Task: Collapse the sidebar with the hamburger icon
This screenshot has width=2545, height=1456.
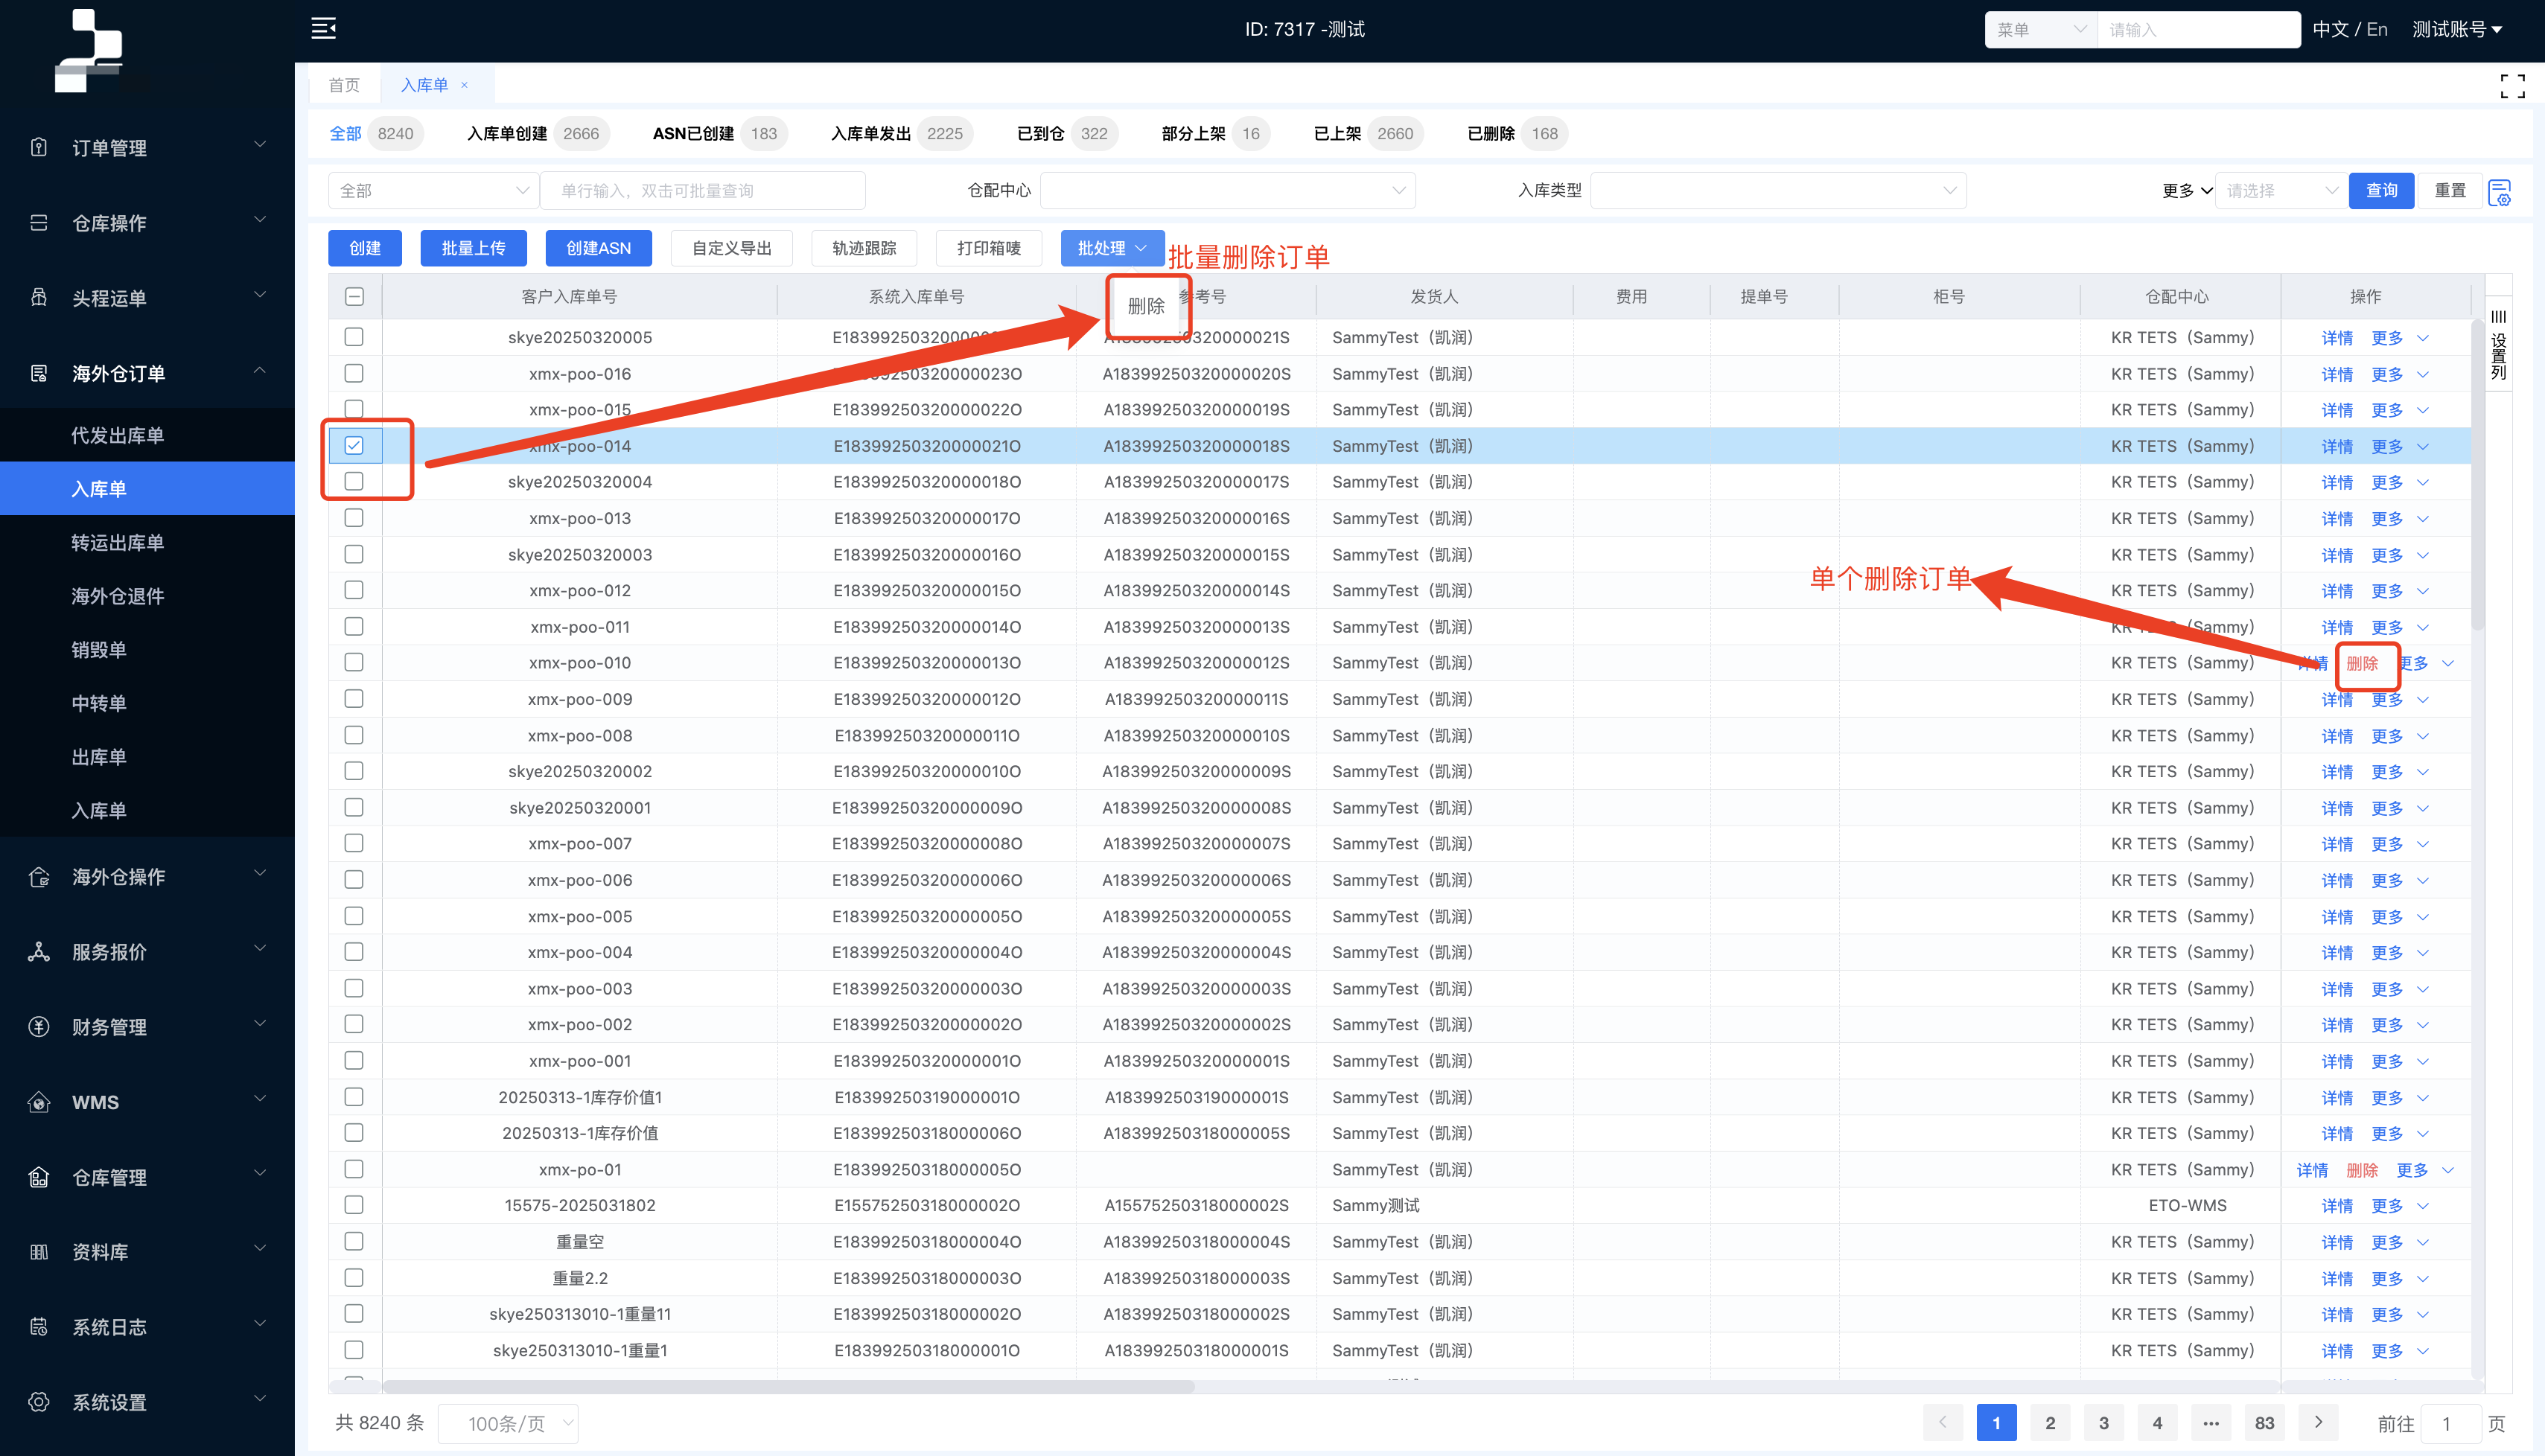Action: click(323, 28)
